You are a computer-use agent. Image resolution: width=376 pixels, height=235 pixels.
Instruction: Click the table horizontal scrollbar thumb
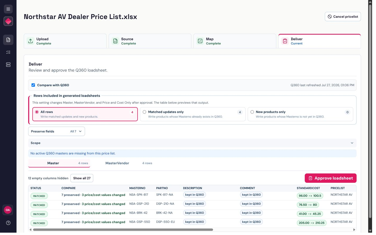123,230
